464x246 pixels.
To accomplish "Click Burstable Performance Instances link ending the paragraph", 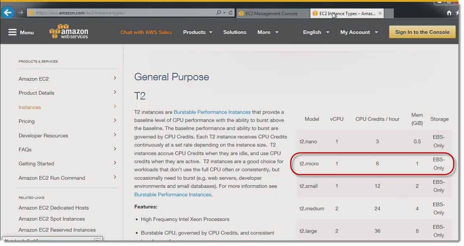I will tap(173, 194).
